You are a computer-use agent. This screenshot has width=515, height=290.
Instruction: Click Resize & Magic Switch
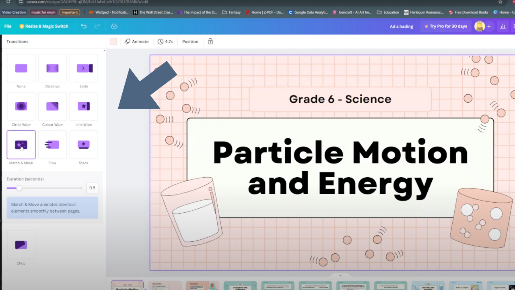pyautogui.click(x=44, y=26)
